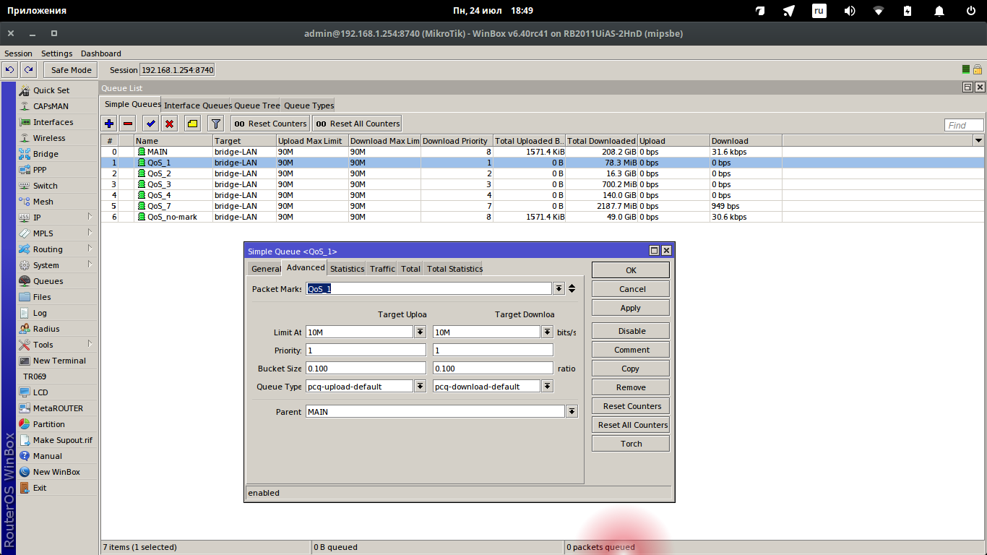Open the download Limit At dropdown

(547, 332)
